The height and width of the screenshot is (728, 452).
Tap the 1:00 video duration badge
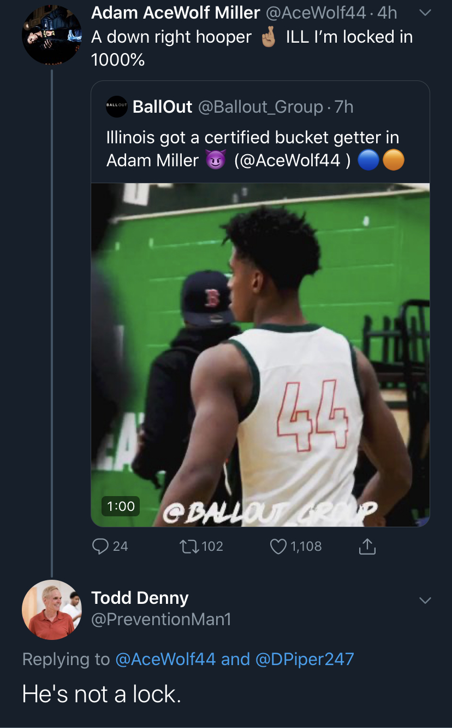(121, 506)
